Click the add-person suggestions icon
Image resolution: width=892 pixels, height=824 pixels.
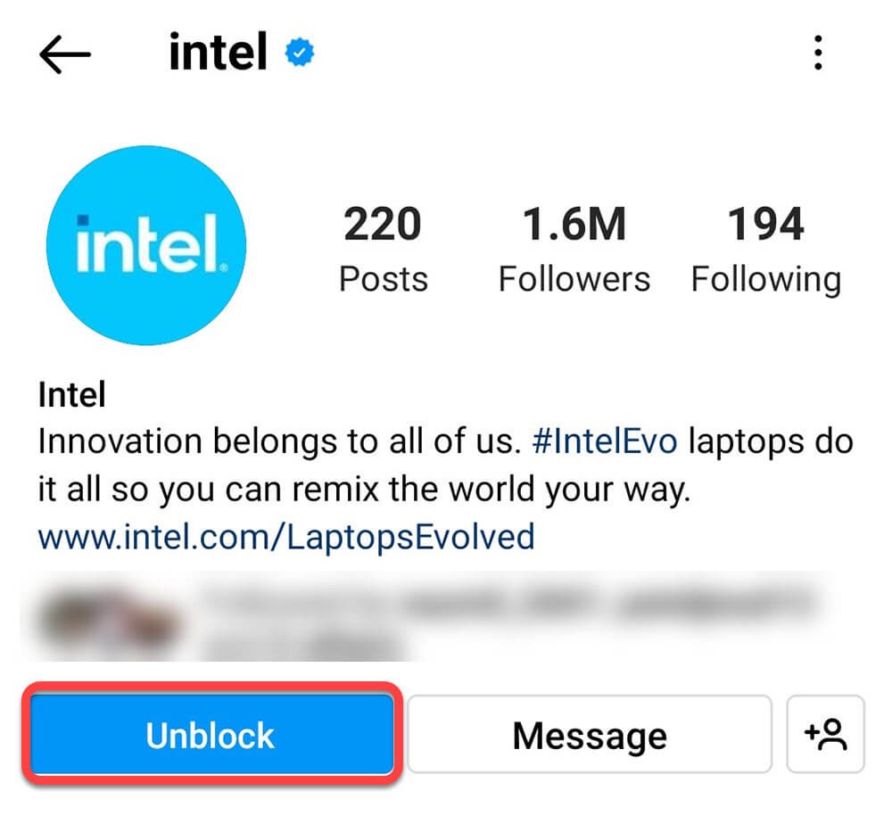tap(825, 735)
